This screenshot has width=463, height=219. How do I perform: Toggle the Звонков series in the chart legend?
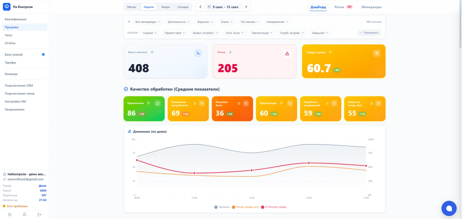pos(222,207)
